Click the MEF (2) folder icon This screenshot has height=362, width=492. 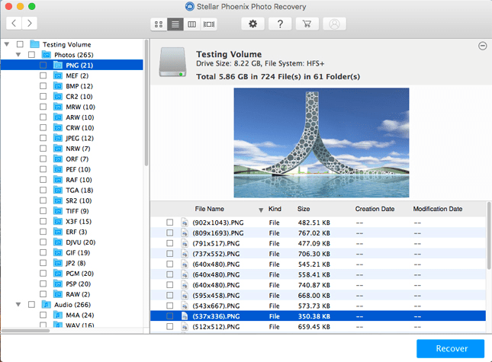click(58, 75)
